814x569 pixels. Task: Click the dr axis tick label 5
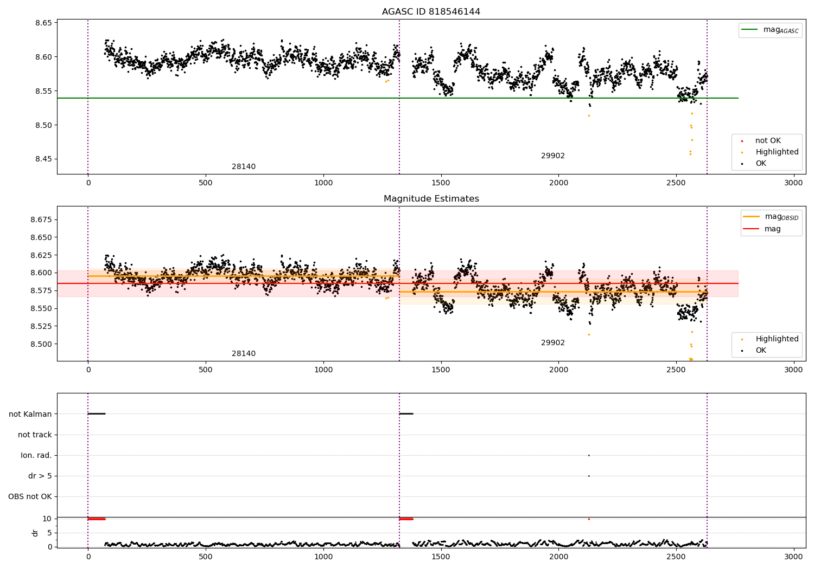[49, 533]
